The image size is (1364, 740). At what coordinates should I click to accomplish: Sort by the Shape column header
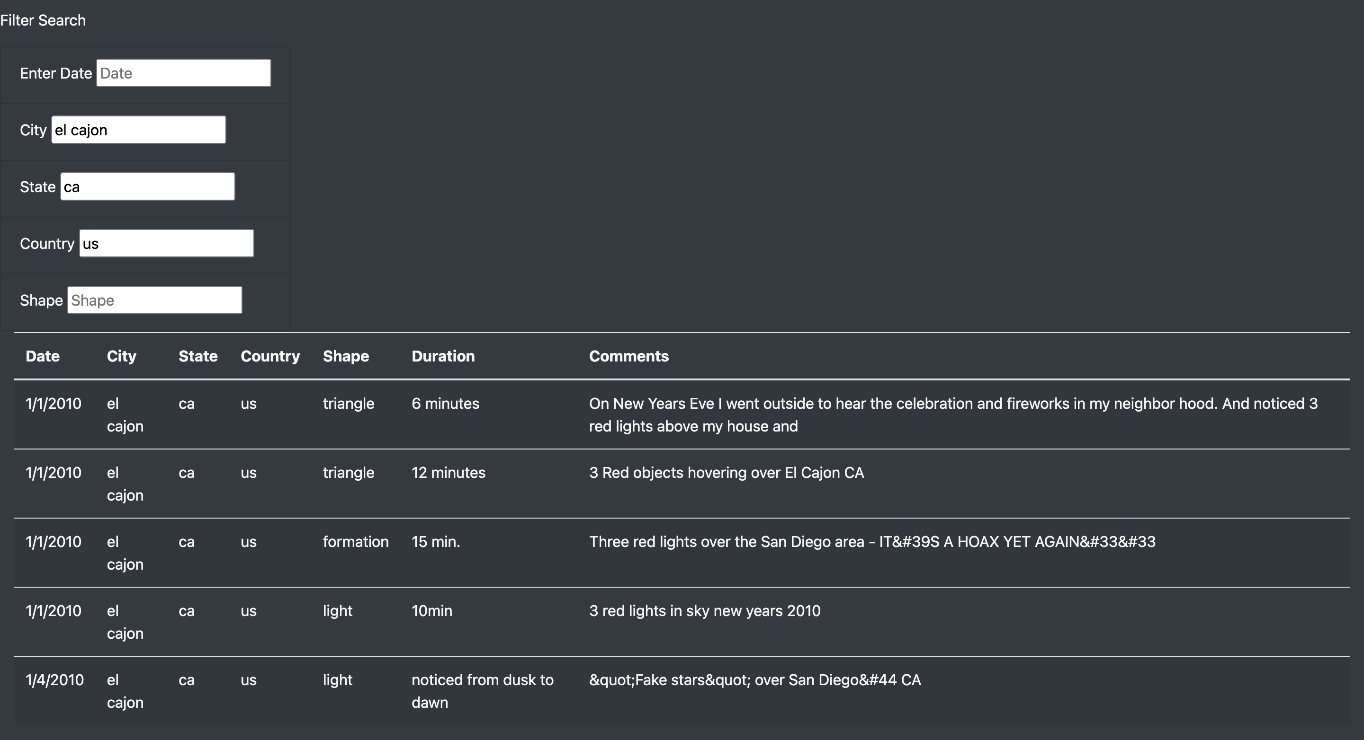tap(346, 356)
